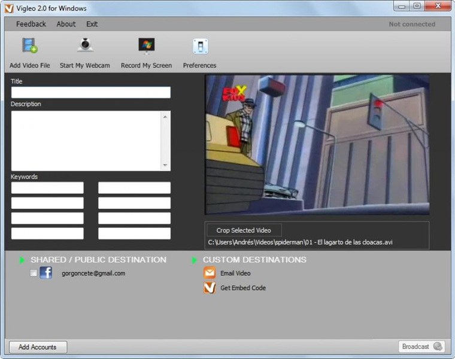Viewport: 455px width, 359px height.
Task: Click the Add Video File icon
Action: coord(30,45)
